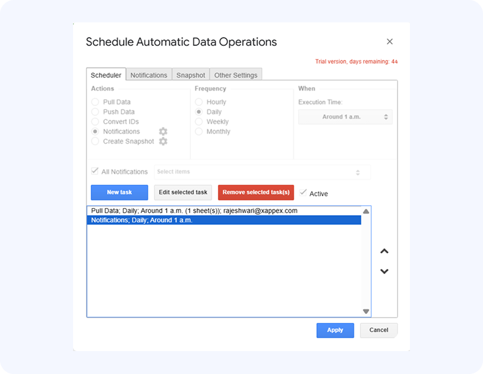Choose the Weekly frequency option
This screenshot has width=483, height=374.
pyautogui.click(x=199, y=122)
